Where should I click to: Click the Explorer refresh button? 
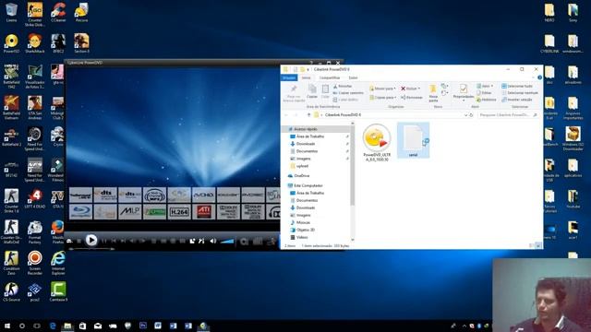[x=471, y=114]
